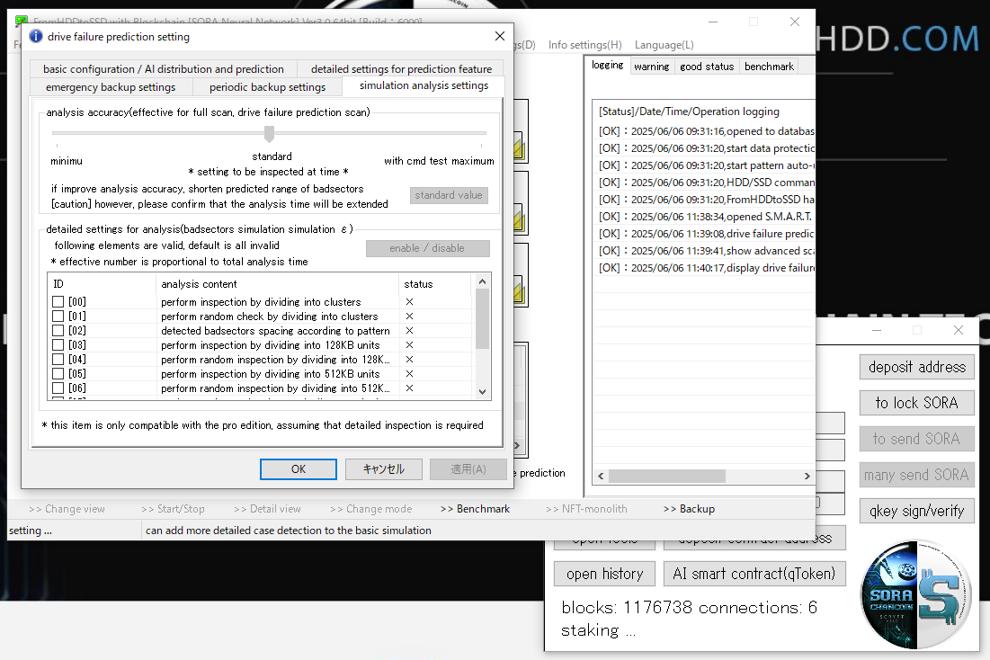Click the 適用(A) apply button
The height and width of the screenshot is (660, 990).
pyautogui.click(x=468, y=469)
